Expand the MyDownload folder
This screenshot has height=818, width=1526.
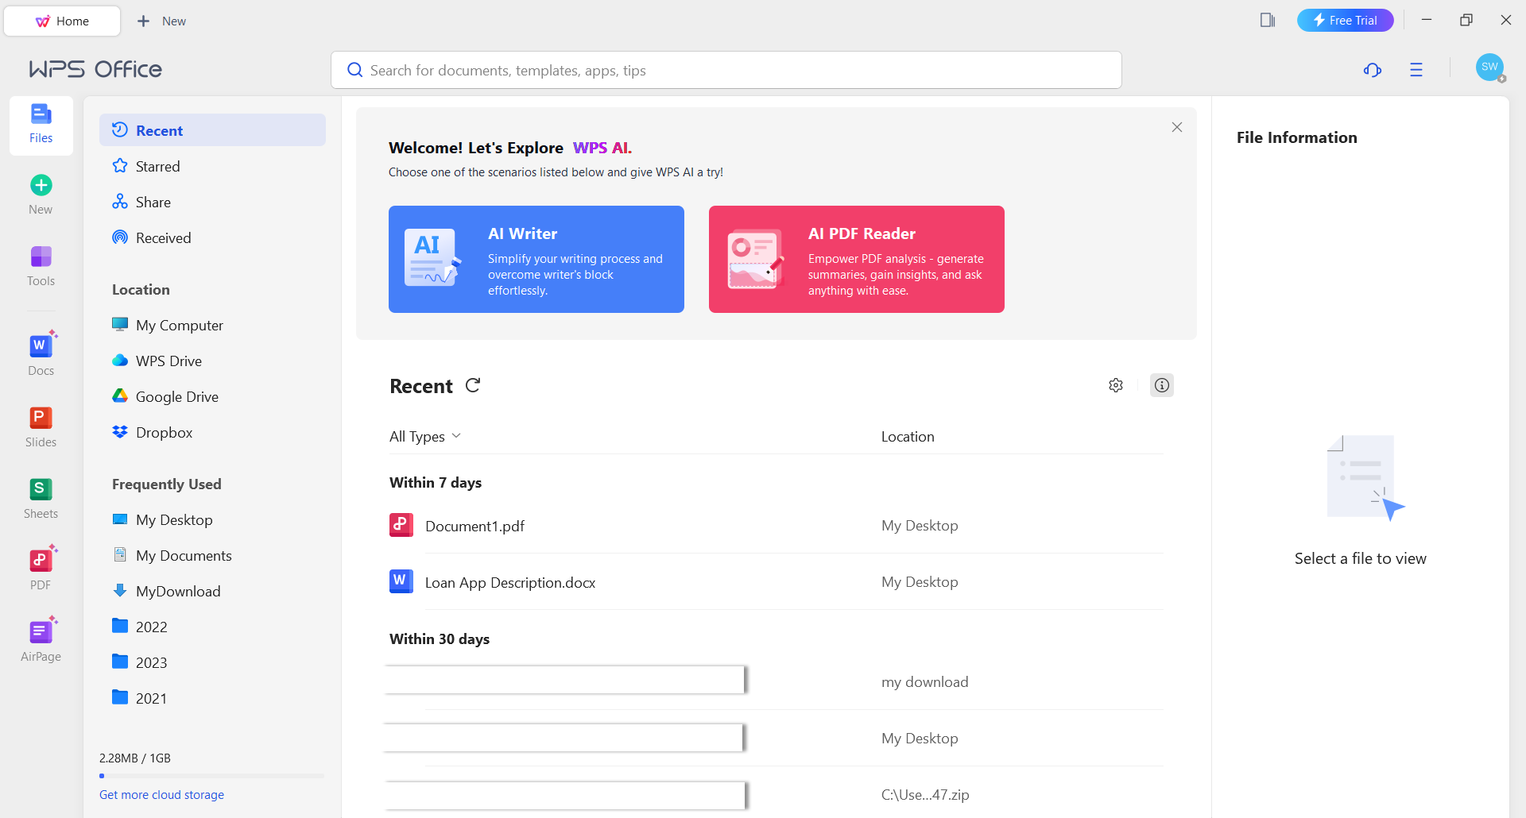click(178, 591)
